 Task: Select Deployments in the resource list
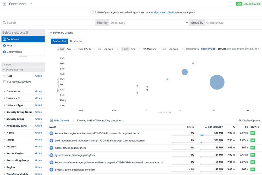coord(23,52)
